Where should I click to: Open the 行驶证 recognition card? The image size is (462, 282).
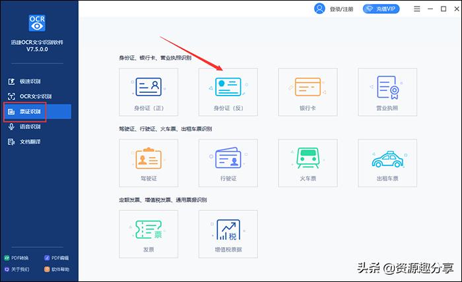point(228,163)
